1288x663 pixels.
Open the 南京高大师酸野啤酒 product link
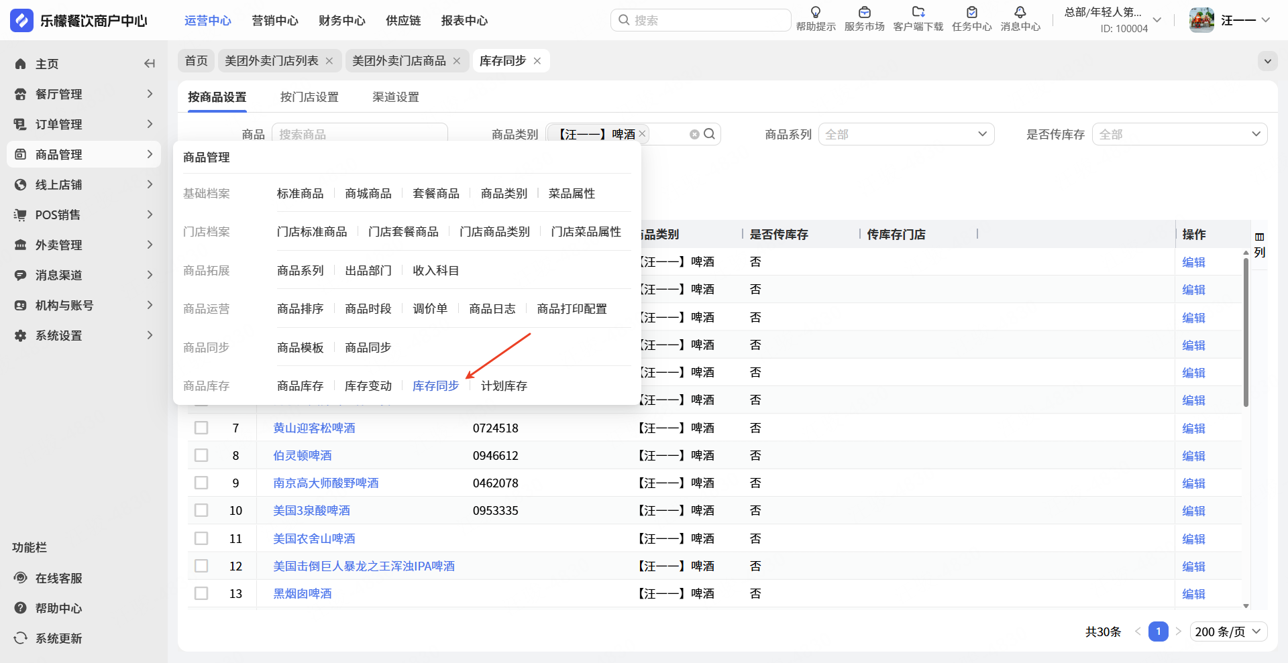325,483
